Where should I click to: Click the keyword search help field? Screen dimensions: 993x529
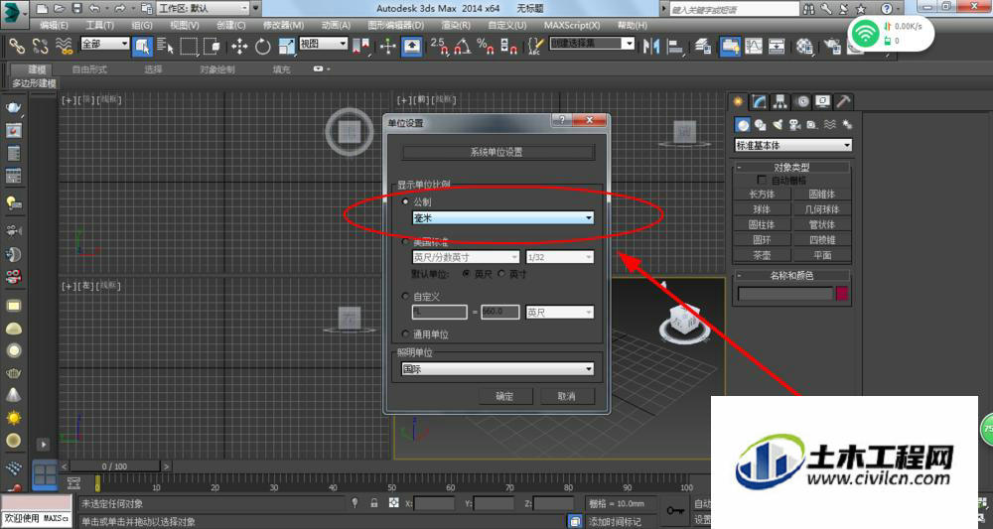(735, 9)
